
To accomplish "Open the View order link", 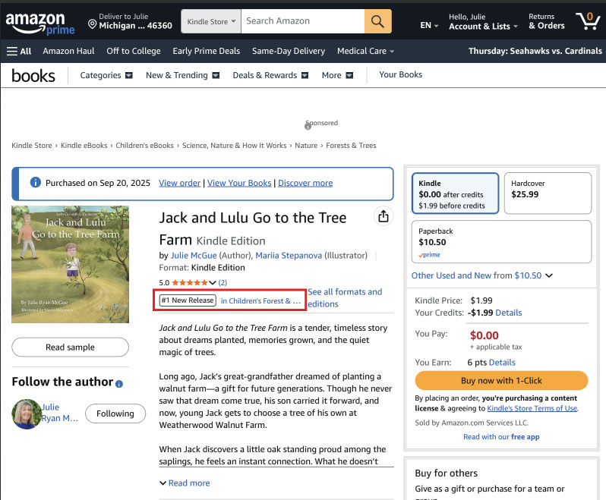I will tap(179, 183).
